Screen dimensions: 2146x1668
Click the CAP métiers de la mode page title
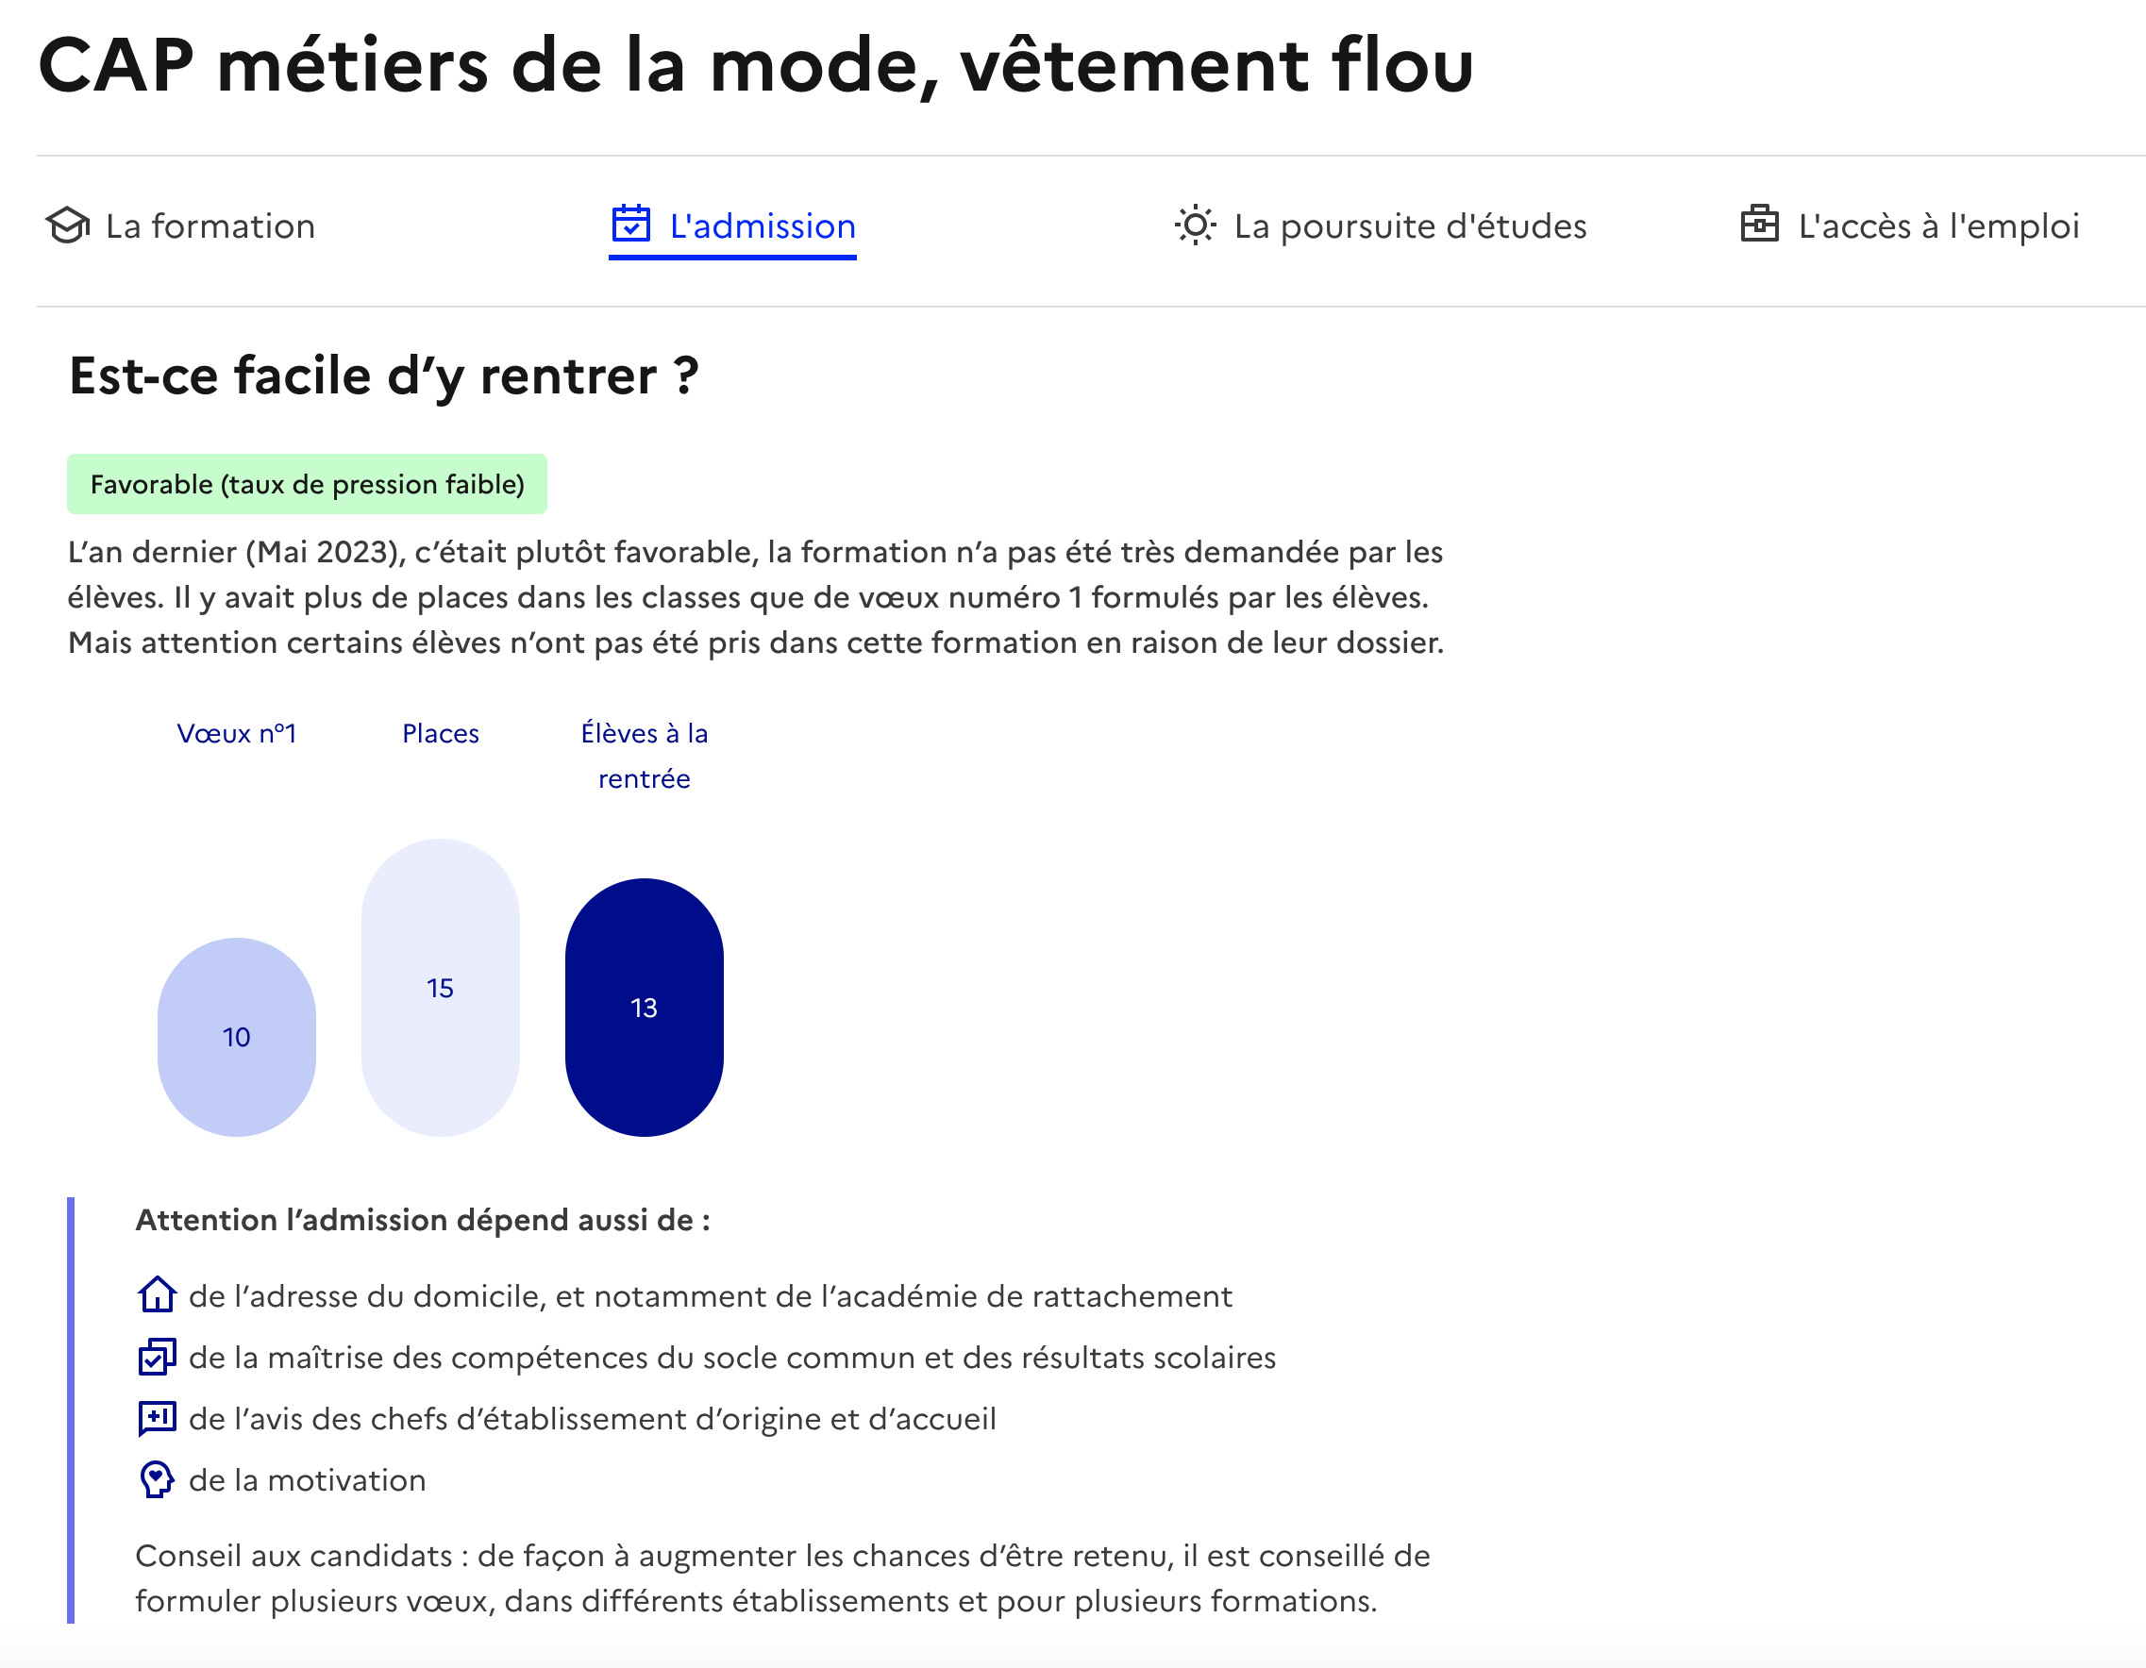click(x=756, y=66)
